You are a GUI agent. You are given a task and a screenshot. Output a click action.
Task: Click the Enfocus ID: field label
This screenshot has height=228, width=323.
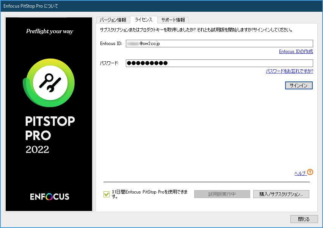pos(111,44)
